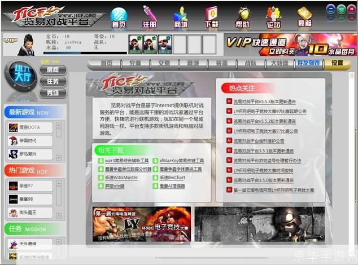Image resolution: width=358 pixels, height=265 pixels.
Task: Open the 大转盘 tab
Action: coord(280,63)
